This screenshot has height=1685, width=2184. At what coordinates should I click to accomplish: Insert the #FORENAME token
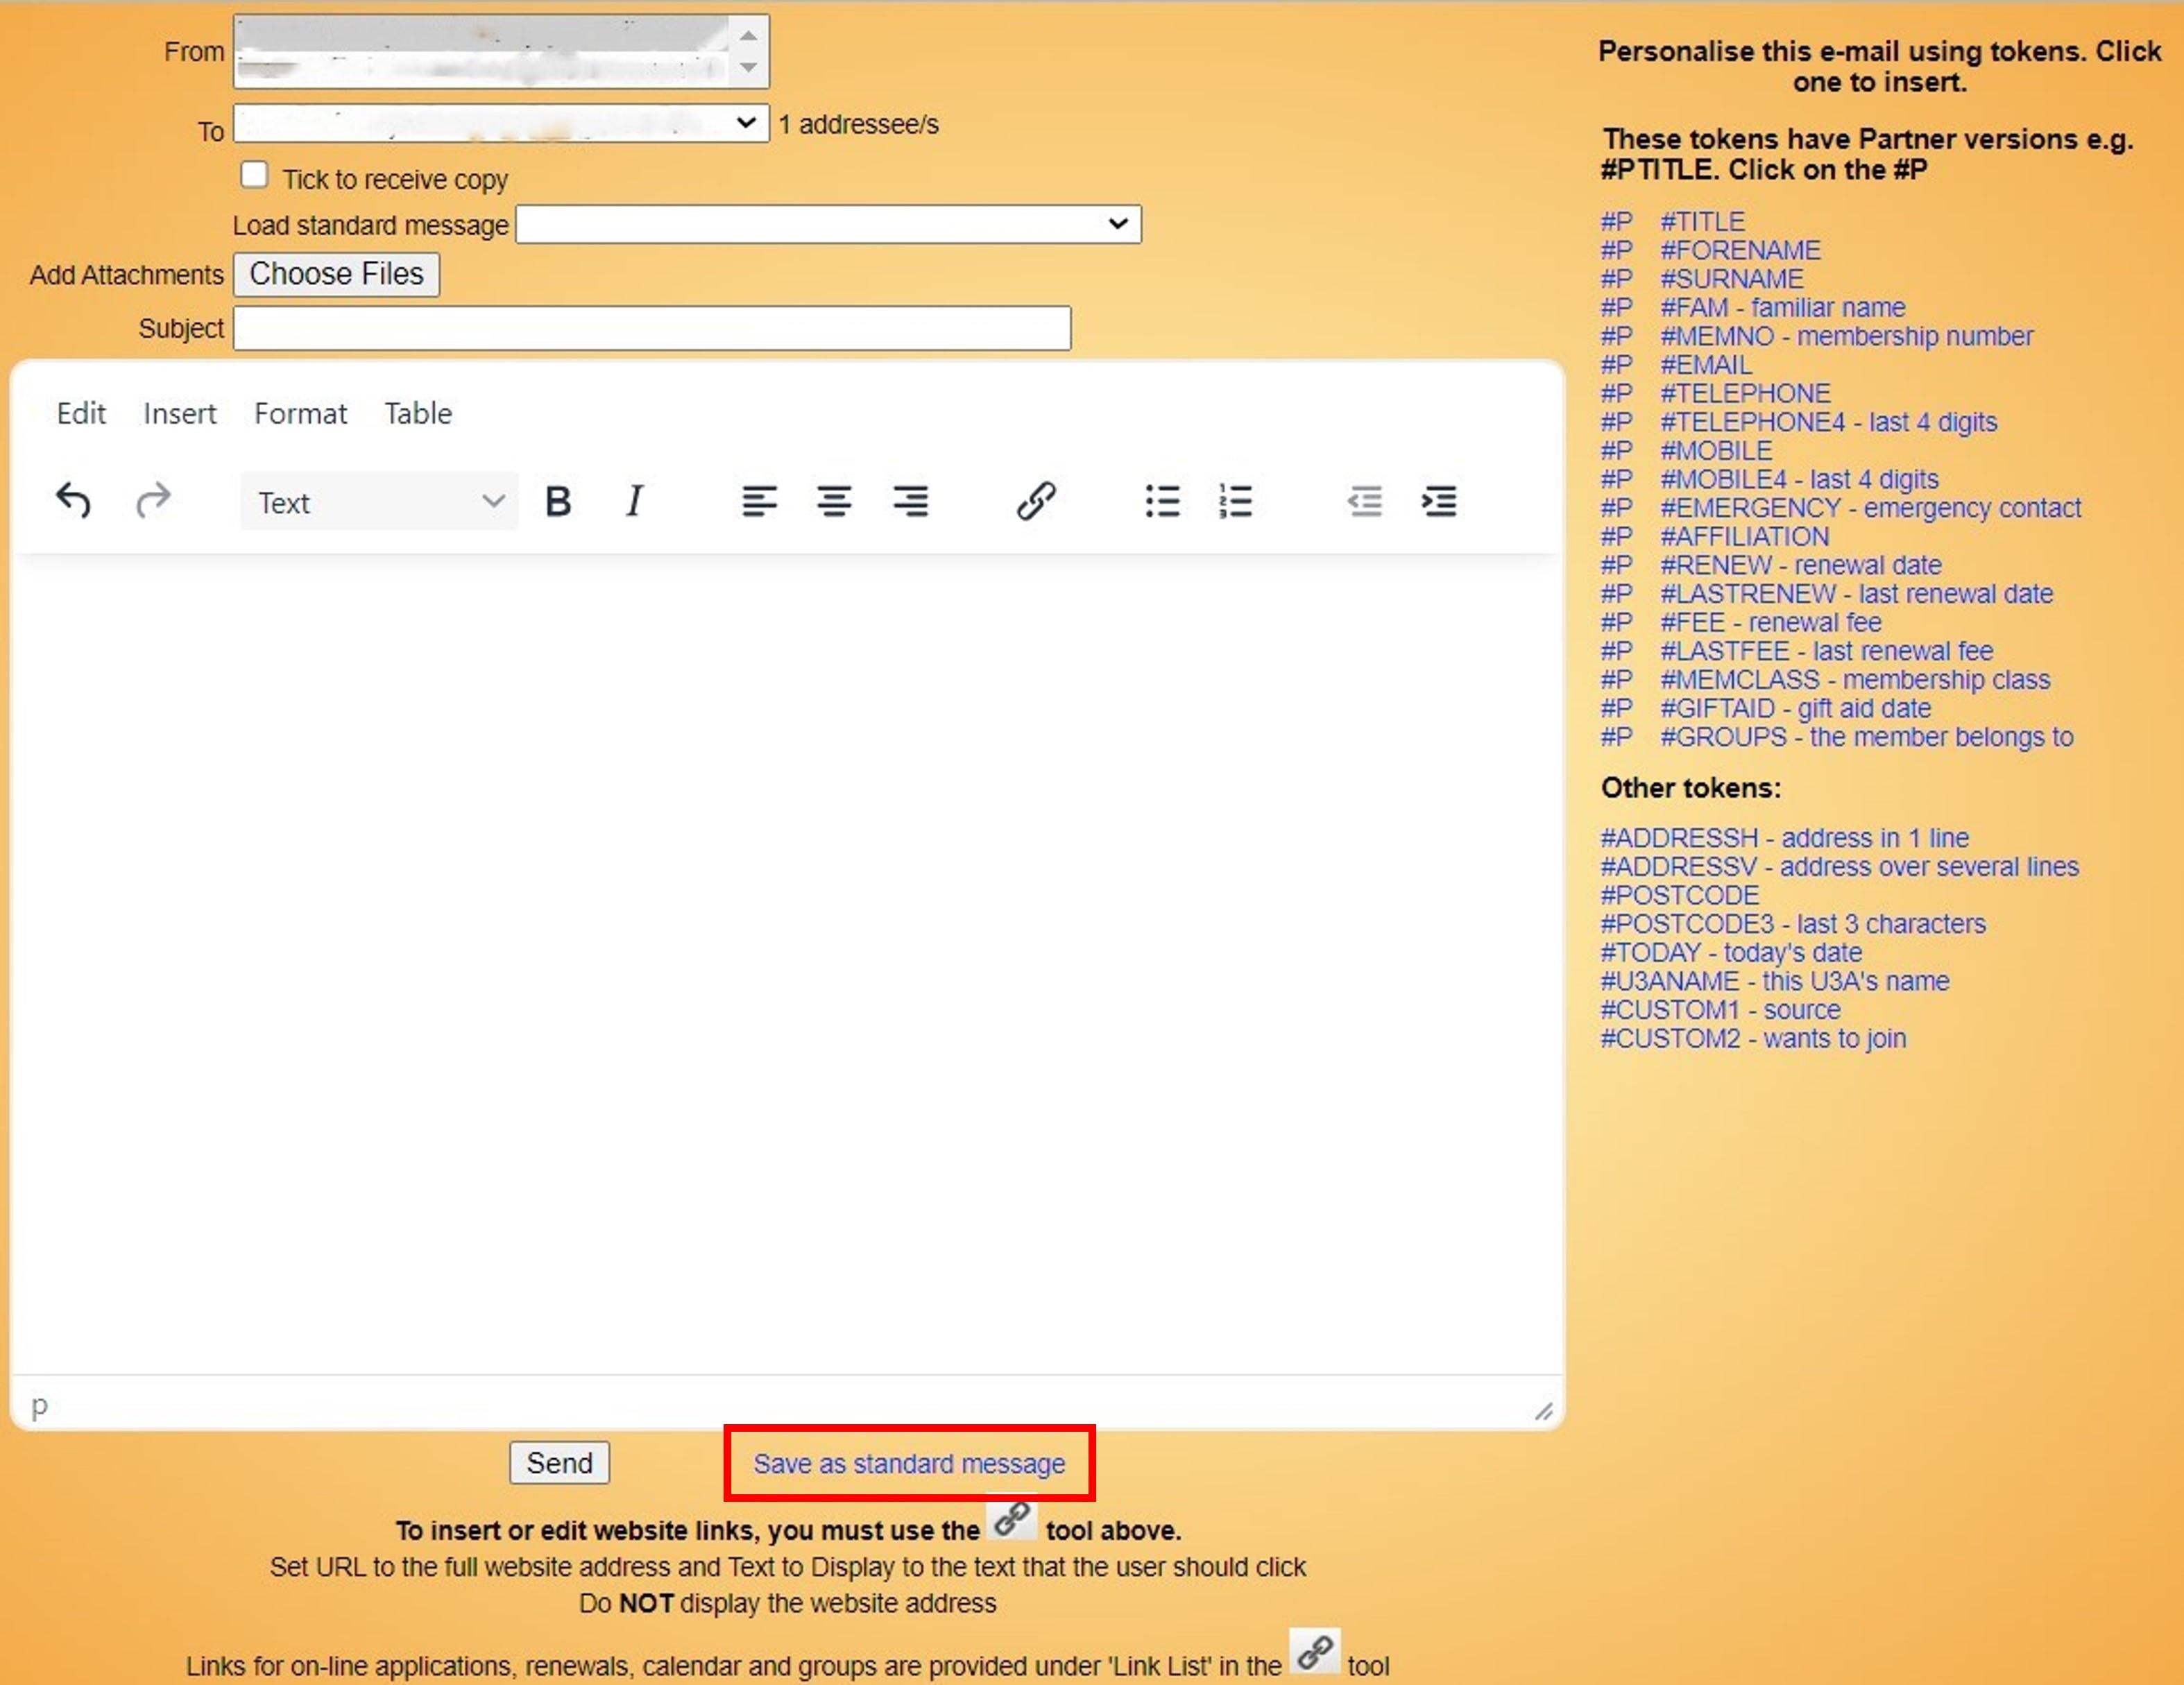coord(1740,250)
